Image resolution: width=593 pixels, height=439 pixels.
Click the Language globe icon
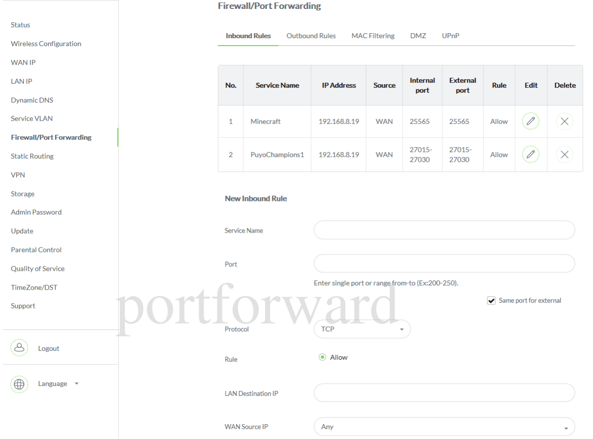tap(19, 383)
